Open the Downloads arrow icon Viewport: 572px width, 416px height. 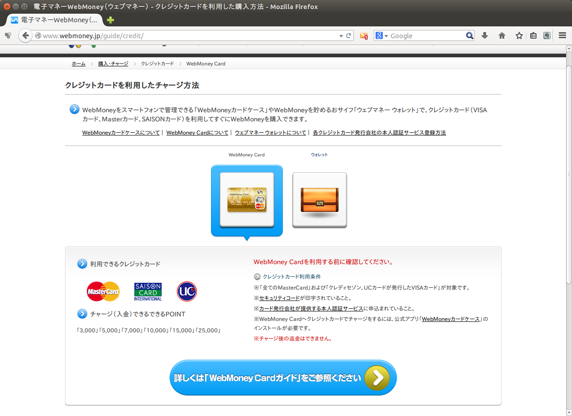[485, 35]
